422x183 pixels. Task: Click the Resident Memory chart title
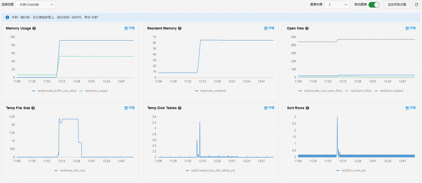click(162, 28)
